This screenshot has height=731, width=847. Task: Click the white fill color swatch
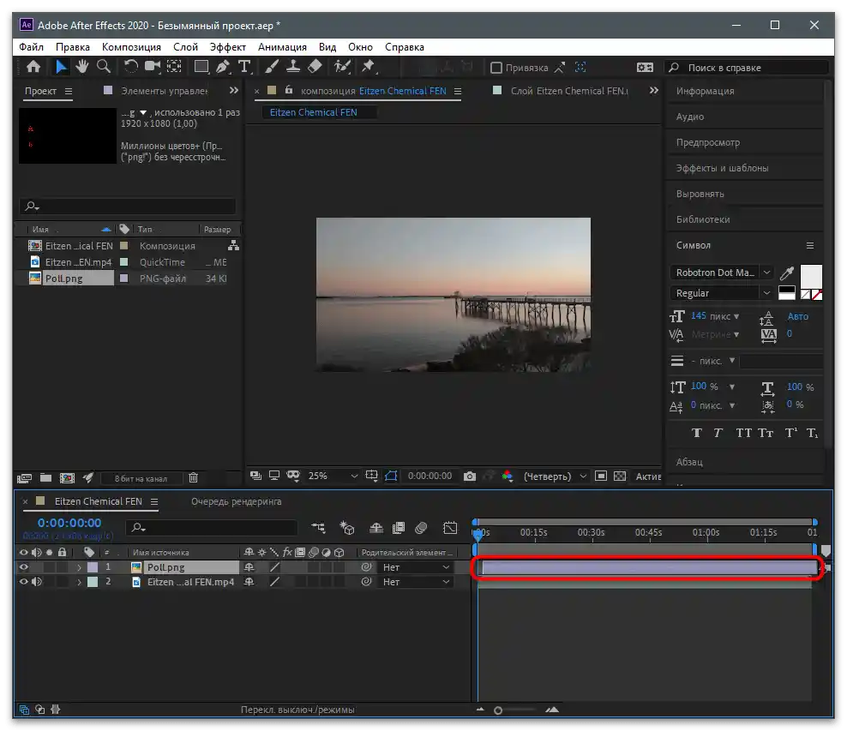[811, 276]
